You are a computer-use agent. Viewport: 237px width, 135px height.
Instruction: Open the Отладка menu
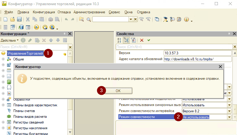click(64, 12)
